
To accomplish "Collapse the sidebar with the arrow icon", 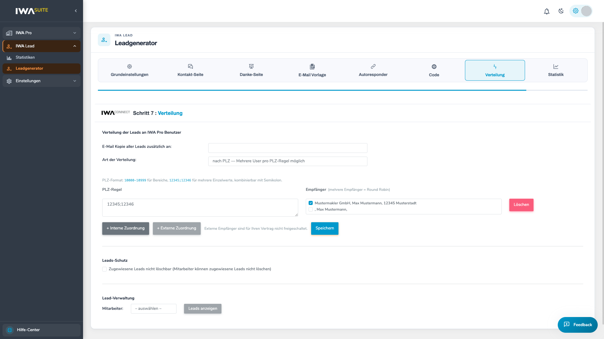I will (x=76, y=11).
